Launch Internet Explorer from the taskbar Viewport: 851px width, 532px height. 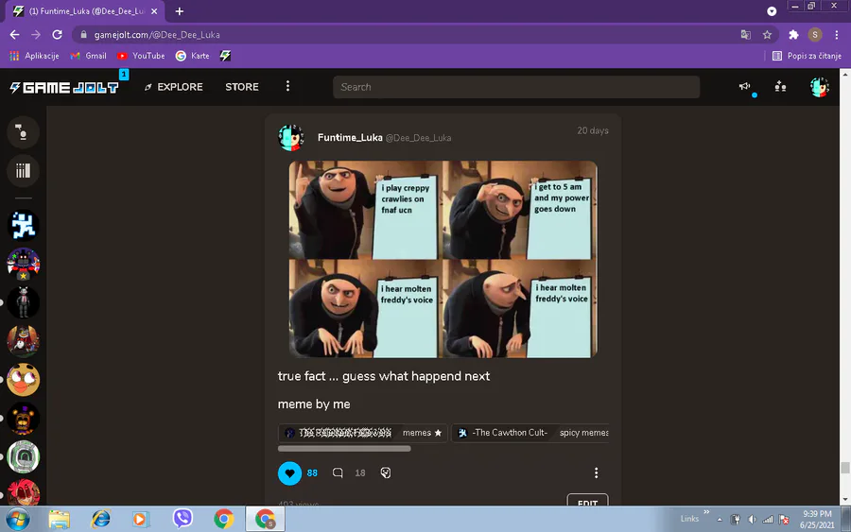coord(100,519)
